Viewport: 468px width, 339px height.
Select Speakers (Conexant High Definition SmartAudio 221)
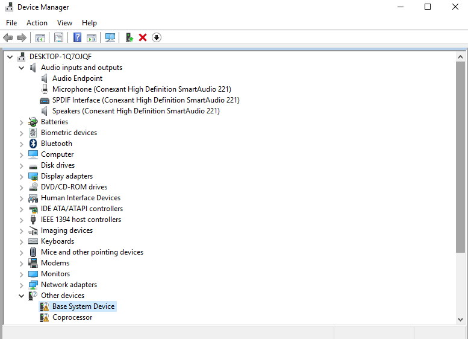click(136, 111)
